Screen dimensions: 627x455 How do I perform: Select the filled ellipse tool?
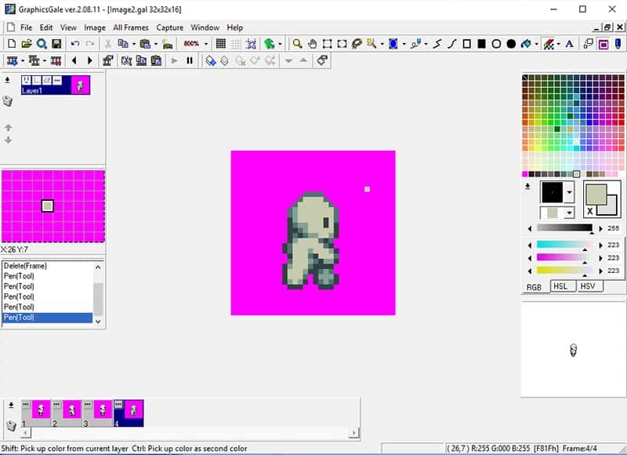(x=511, y=44)
